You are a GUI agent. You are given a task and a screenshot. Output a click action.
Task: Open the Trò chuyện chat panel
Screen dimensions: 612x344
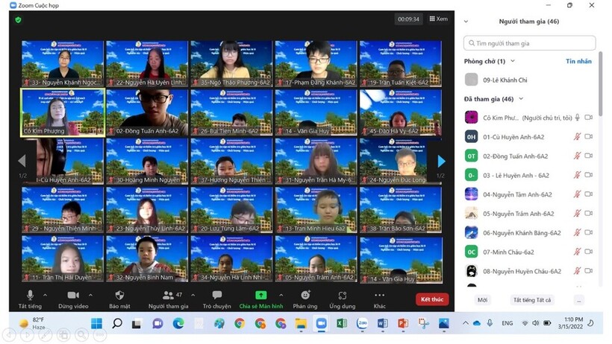pos(216,295)
